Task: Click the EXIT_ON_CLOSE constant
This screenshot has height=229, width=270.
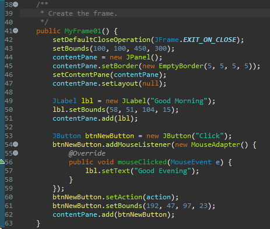Action: [x=209, y=40]
